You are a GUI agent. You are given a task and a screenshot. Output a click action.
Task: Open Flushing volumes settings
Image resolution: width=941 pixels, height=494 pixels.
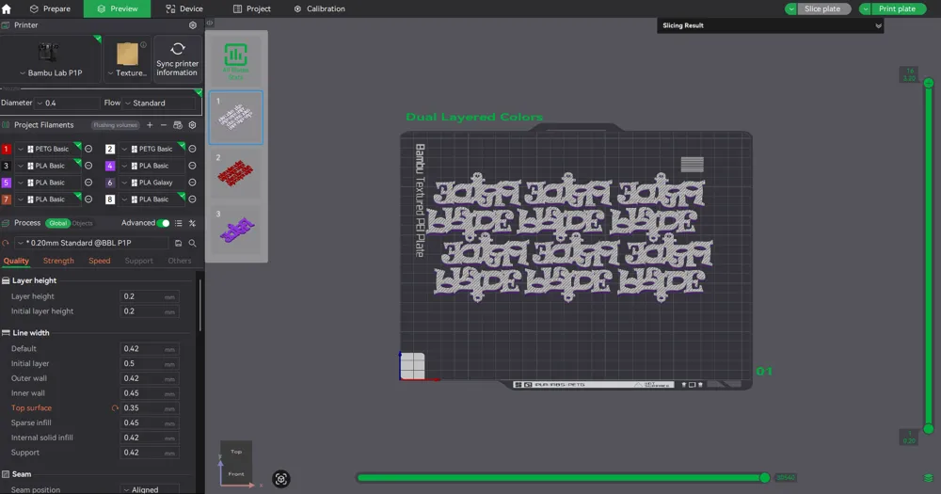click(115, 125)
